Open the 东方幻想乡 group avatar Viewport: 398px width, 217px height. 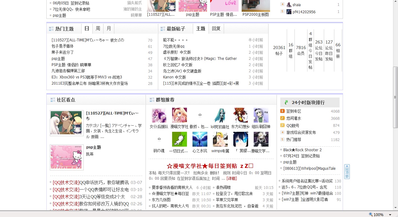[x=241, y=115]
